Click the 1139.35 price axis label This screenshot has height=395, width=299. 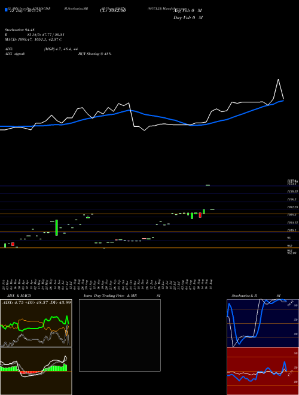pos(292,192)
